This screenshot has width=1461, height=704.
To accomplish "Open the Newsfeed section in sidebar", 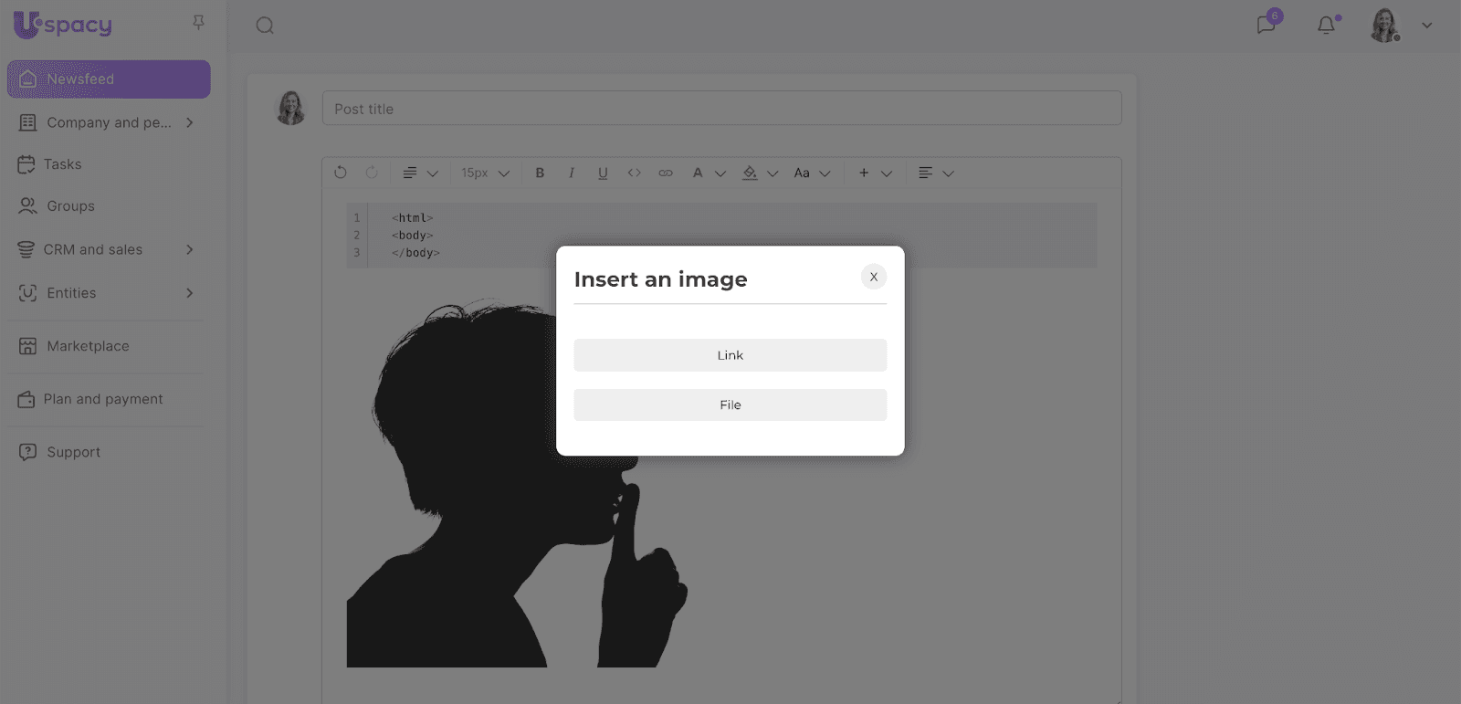I will tap(109, 79).
